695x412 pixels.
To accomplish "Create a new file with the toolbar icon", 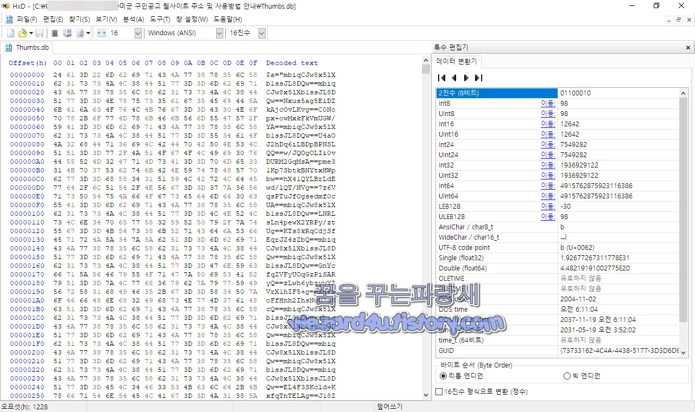I will (x=10, y=33).
